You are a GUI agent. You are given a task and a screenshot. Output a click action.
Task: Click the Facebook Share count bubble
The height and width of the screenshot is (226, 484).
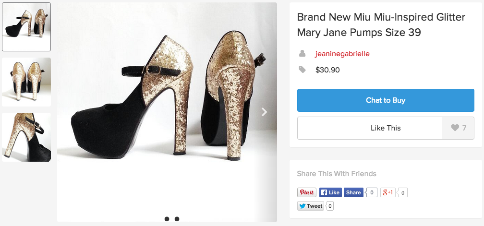372,193
